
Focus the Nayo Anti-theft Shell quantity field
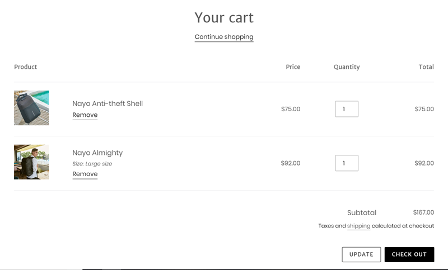pyautogui.click(x=347, y=109)
